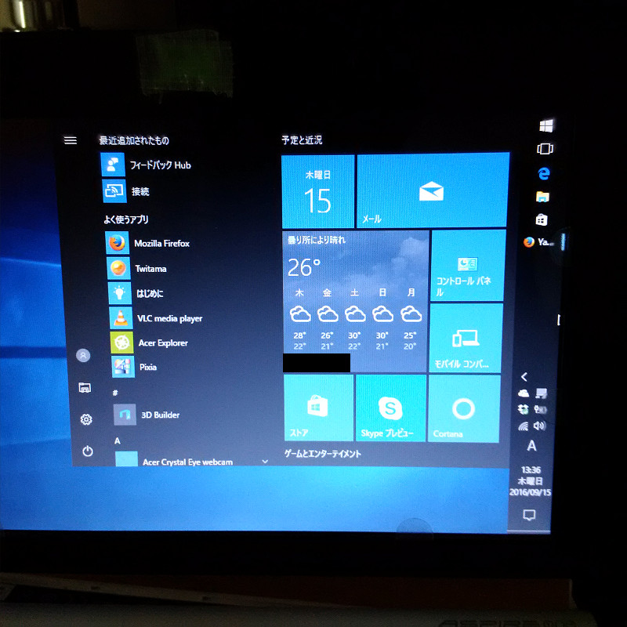Open Settings gear in the Start sidebar

[x=86, y=419]
